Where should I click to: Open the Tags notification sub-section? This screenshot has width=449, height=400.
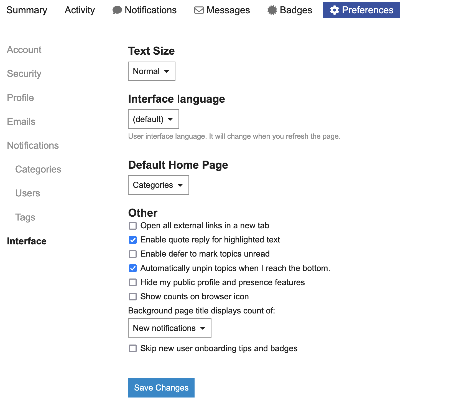(x=25, y=217)
